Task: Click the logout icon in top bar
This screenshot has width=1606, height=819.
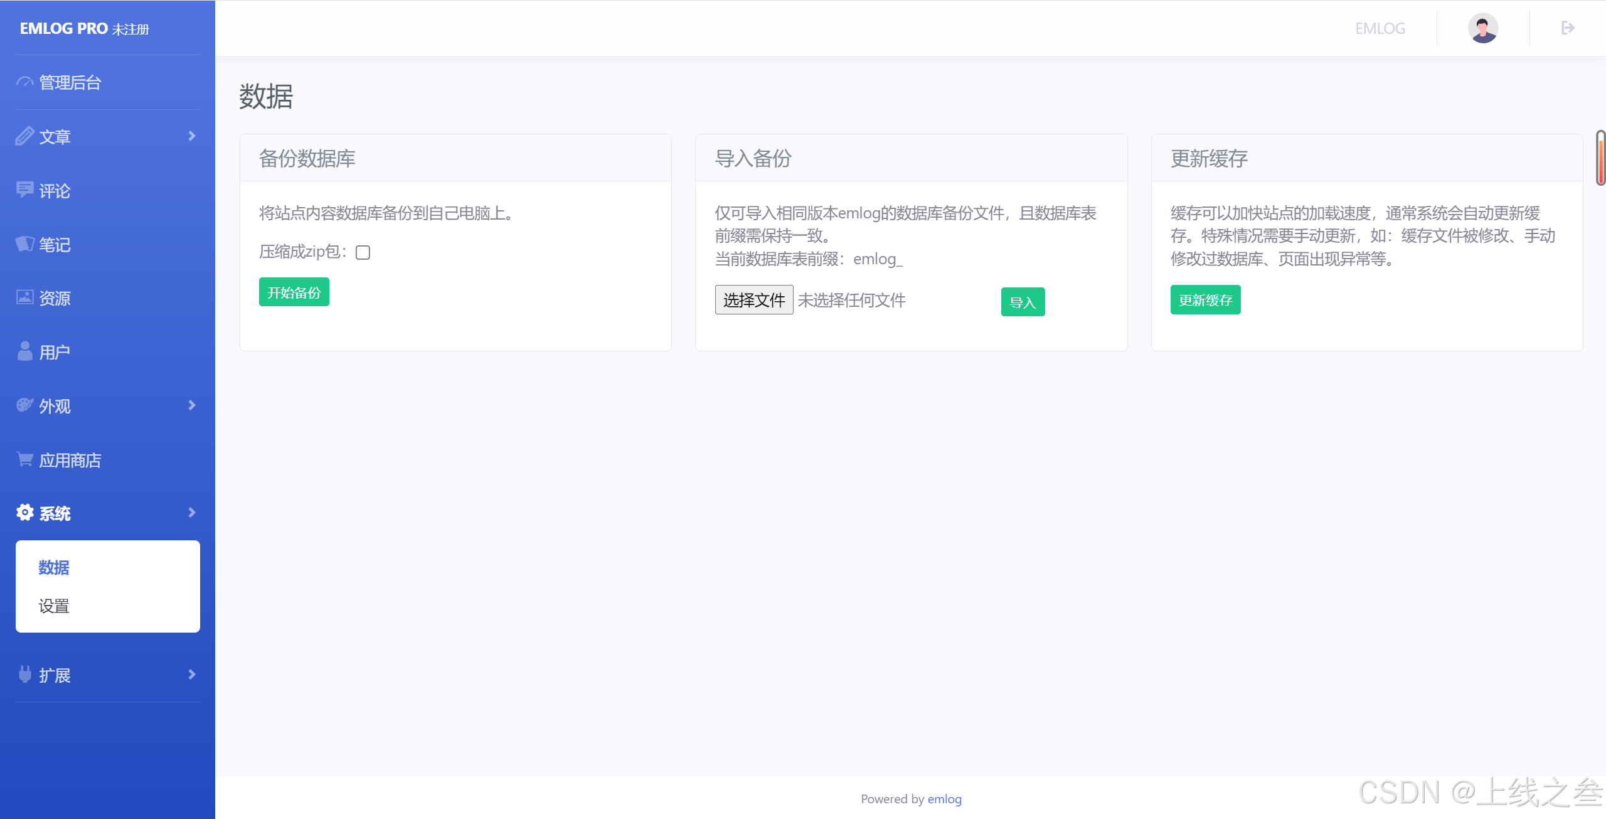Action: tap(1568, 28)
